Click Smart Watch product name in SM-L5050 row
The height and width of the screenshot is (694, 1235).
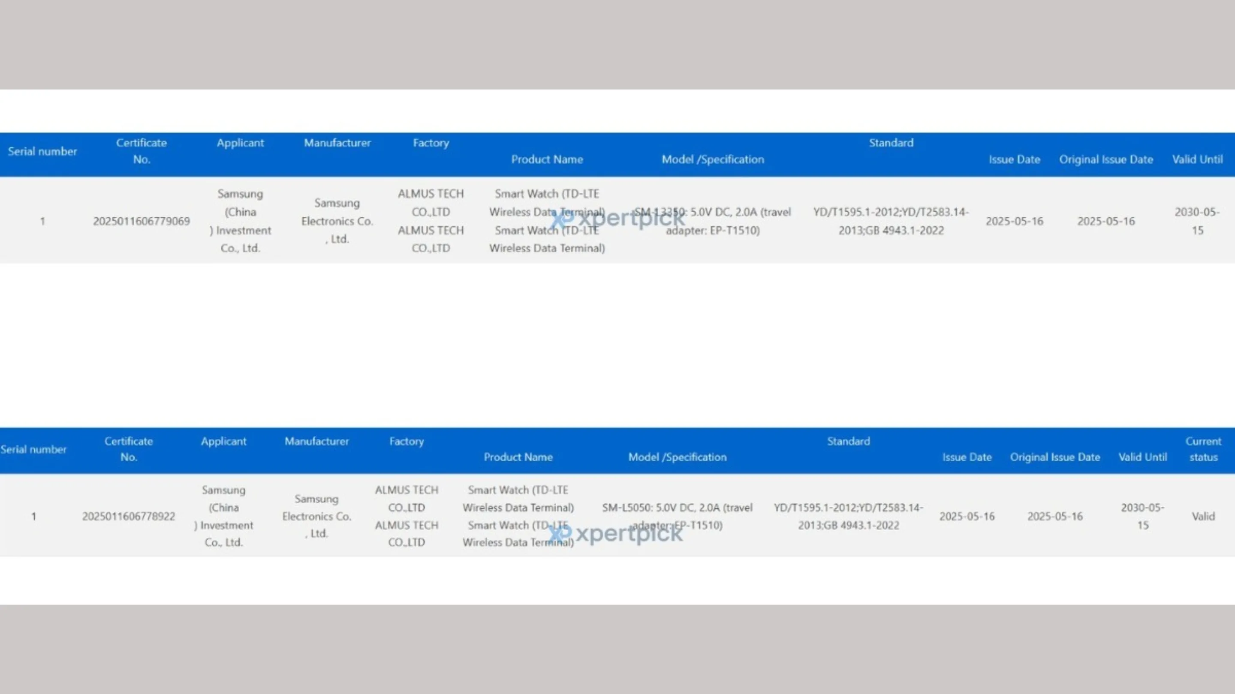click(518, 516)
